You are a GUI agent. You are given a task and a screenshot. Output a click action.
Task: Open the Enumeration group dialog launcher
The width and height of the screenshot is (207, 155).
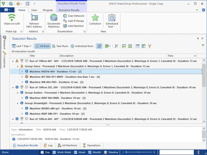click(x=85, y=31)
